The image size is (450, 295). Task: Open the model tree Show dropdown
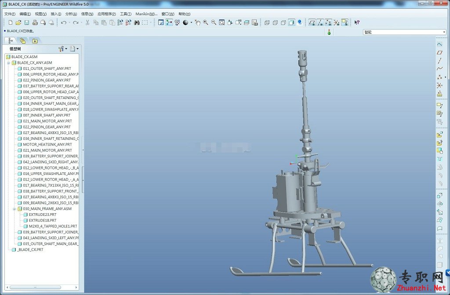[x=74, y=49]
